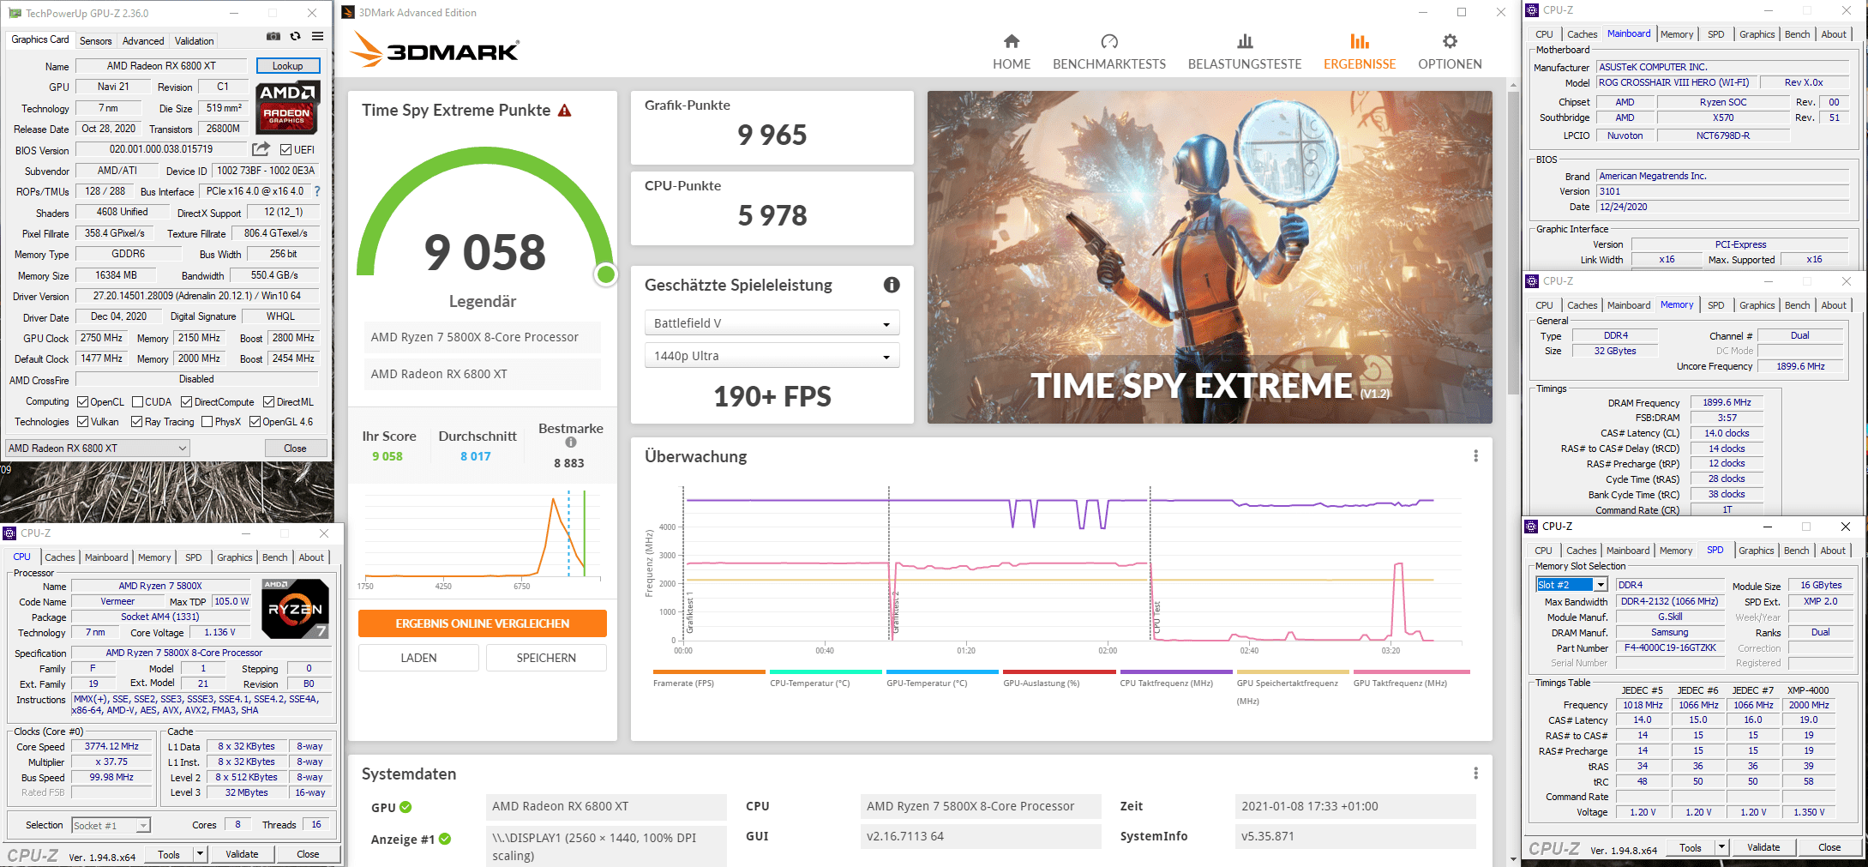Toggle the CUDA checkbox
Screen dimensions: 1868x867
(x=137, y=402)
